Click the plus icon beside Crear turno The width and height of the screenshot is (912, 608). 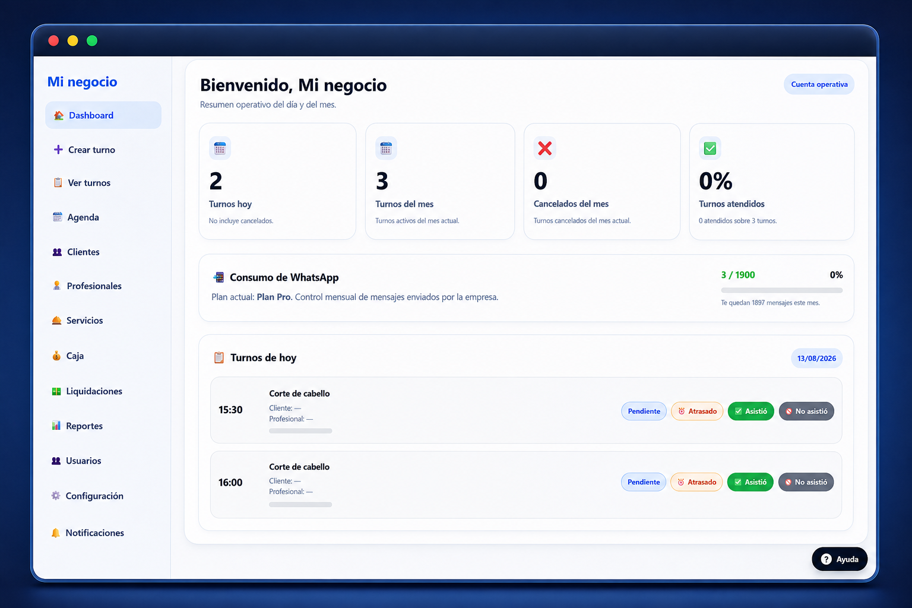(x=58, y=150)
